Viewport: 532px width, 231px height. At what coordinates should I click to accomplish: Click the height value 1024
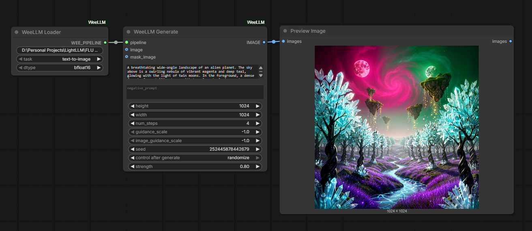coord(244,106)
